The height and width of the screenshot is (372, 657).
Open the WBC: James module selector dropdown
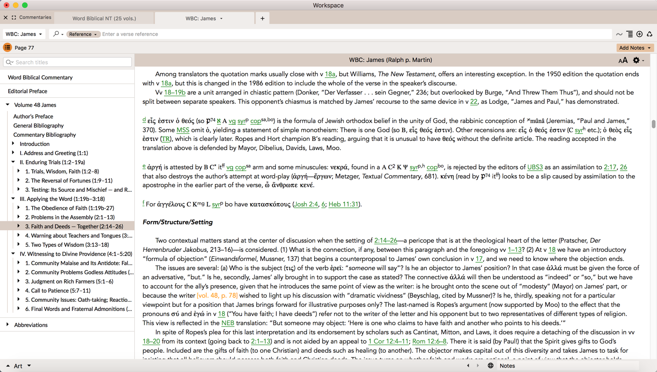(x=24, y=34)
